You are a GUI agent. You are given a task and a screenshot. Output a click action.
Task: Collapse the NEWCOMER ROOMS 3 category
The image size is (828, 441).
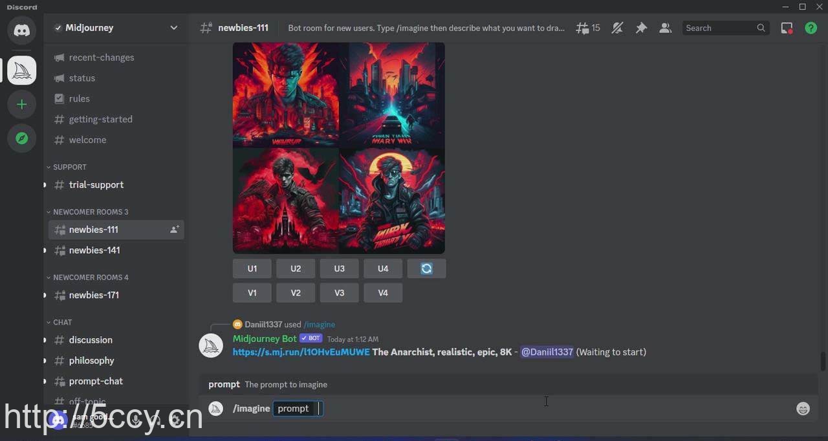coord(90,212)
